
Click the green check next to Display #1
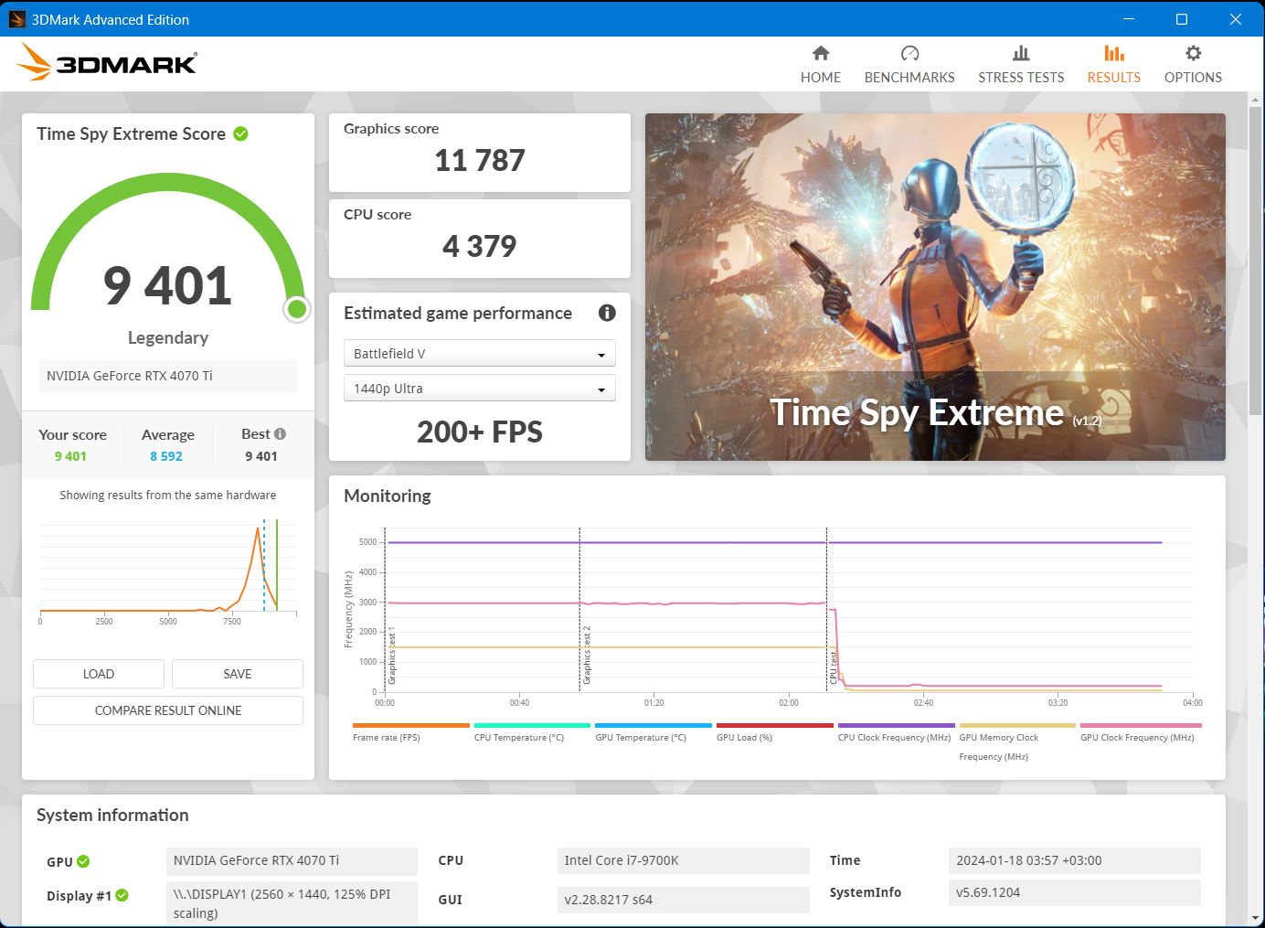pyautogui.click(x=122, y=895)
